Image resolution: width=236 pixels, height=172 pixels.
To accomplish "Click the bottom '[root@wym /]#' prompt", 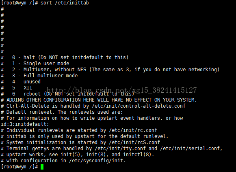I will tap(19, 167).
